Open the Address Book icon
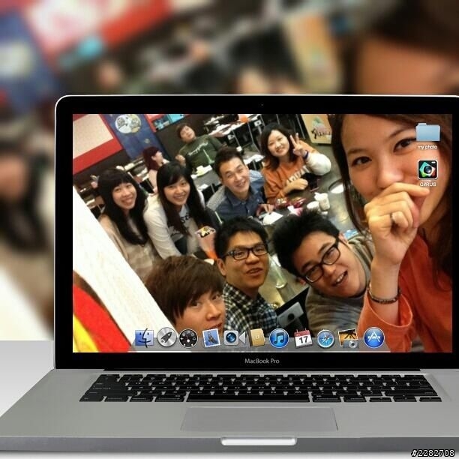This screenshot has height=459, width=459. tap(256, 337)
